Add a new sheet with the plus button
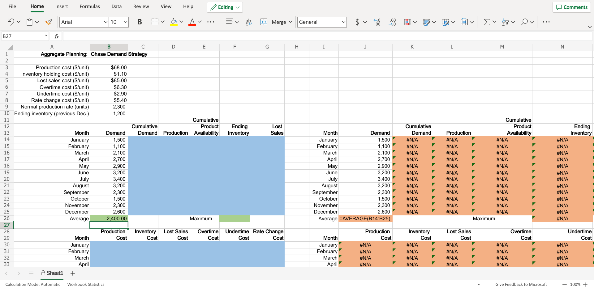 72,273
